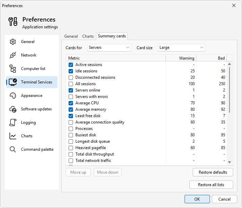Screen dimensions: 242x208
Task: Click the metric list scroll down arrow
Action: (x=229, y=162)
